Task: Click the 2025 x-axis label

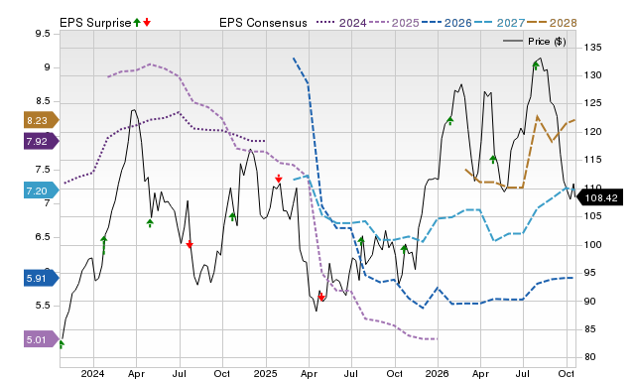Action: (x=265, y=373)
